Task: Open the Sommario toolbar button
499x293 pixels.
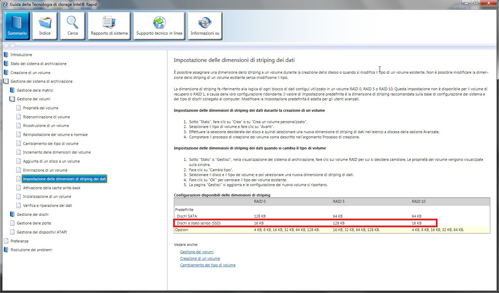Action: pyautogui.click(x=17, y=26)
